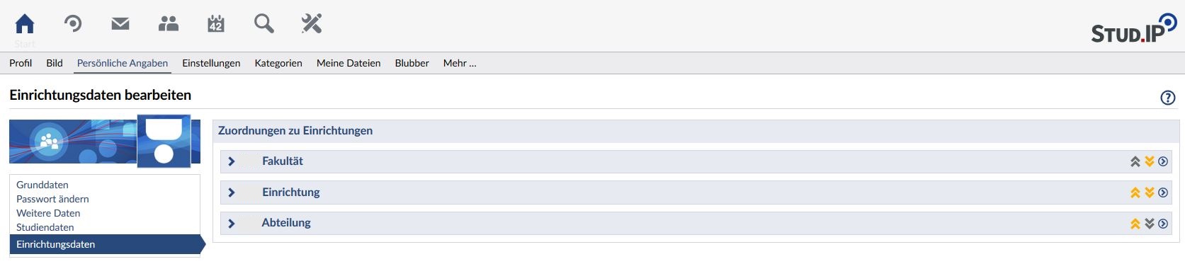Switch to the Einstellungen tab

point(211,63)
